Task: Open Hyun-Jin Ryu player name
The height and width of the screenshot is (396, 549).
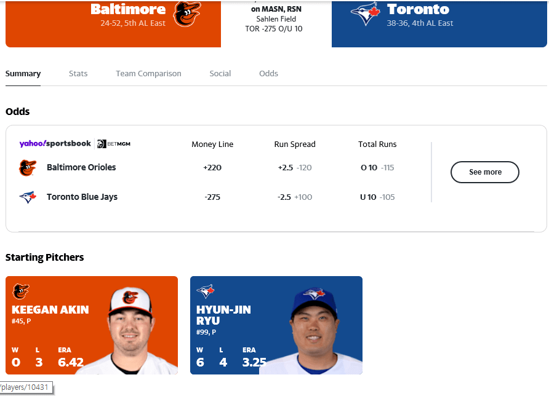Action: pos(223,315)
